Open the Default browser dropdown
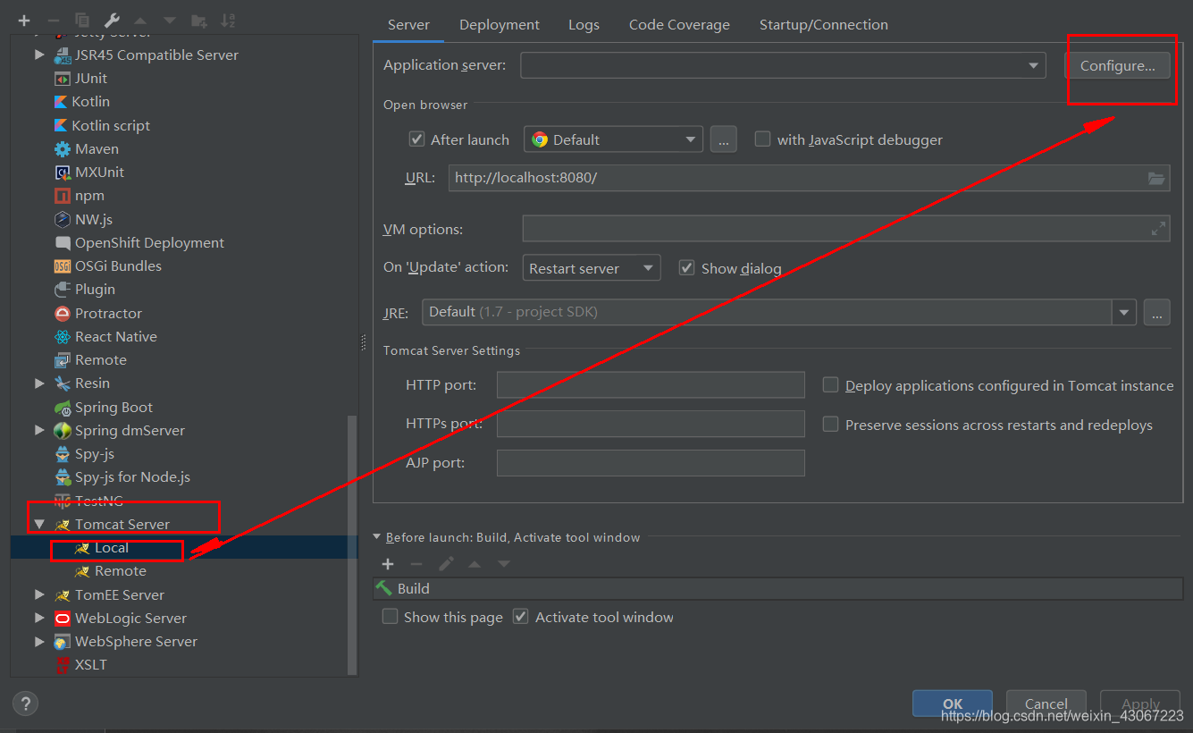Image resolution: width=1193 pixels, height=733 pixels. (x=613, y=139)
